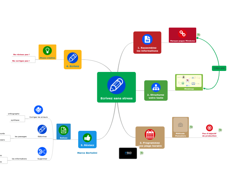
Task: Click the lightbulb icon in Phase créative
Action: point(47,51)
